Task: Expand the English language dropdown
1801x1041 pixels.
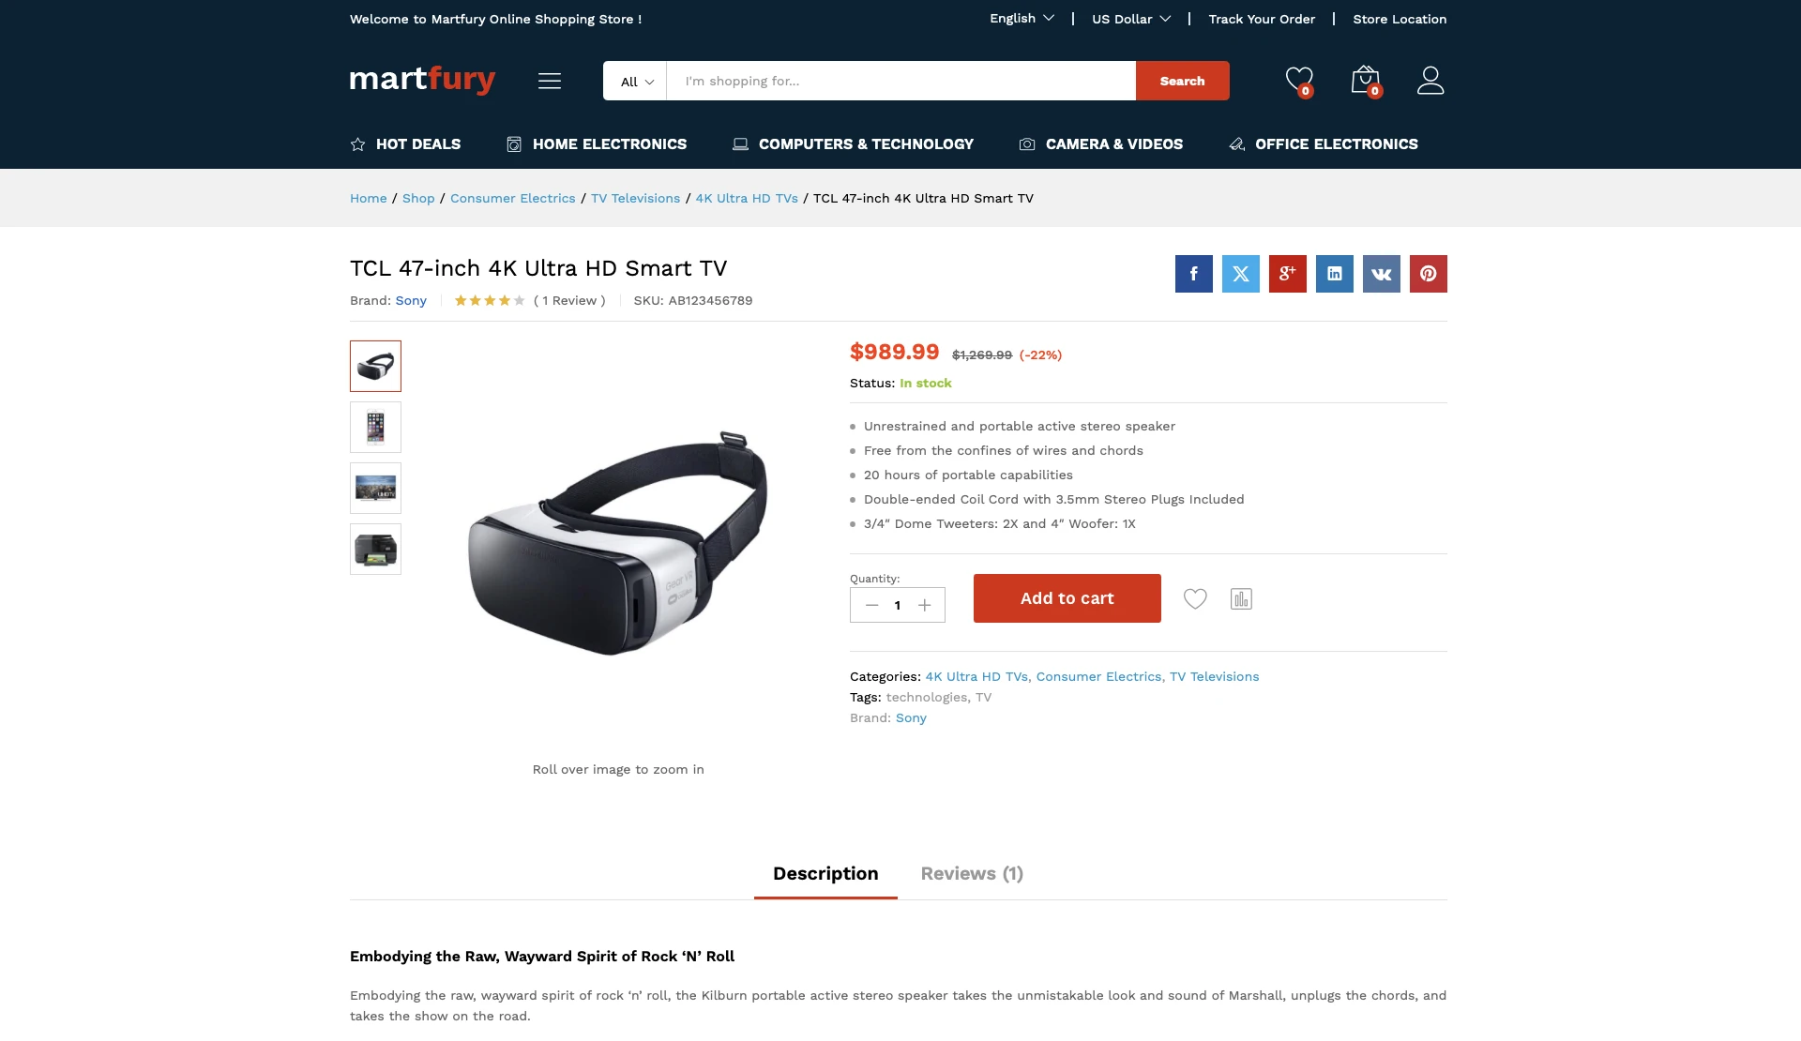Action: 1022,19
